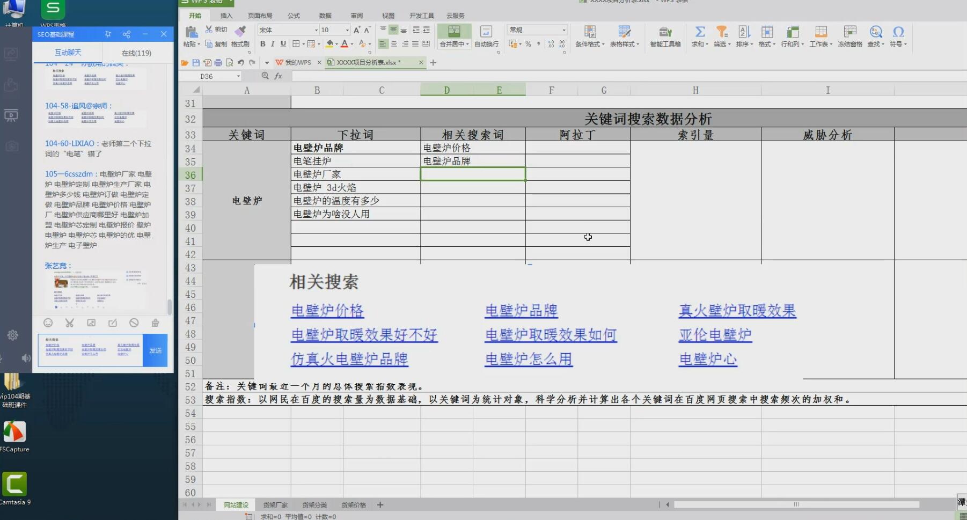This screenshot has width=967, height=520.
Task: Click the Save floppy disk icon in quick toolbar
Action: [196, 63]
